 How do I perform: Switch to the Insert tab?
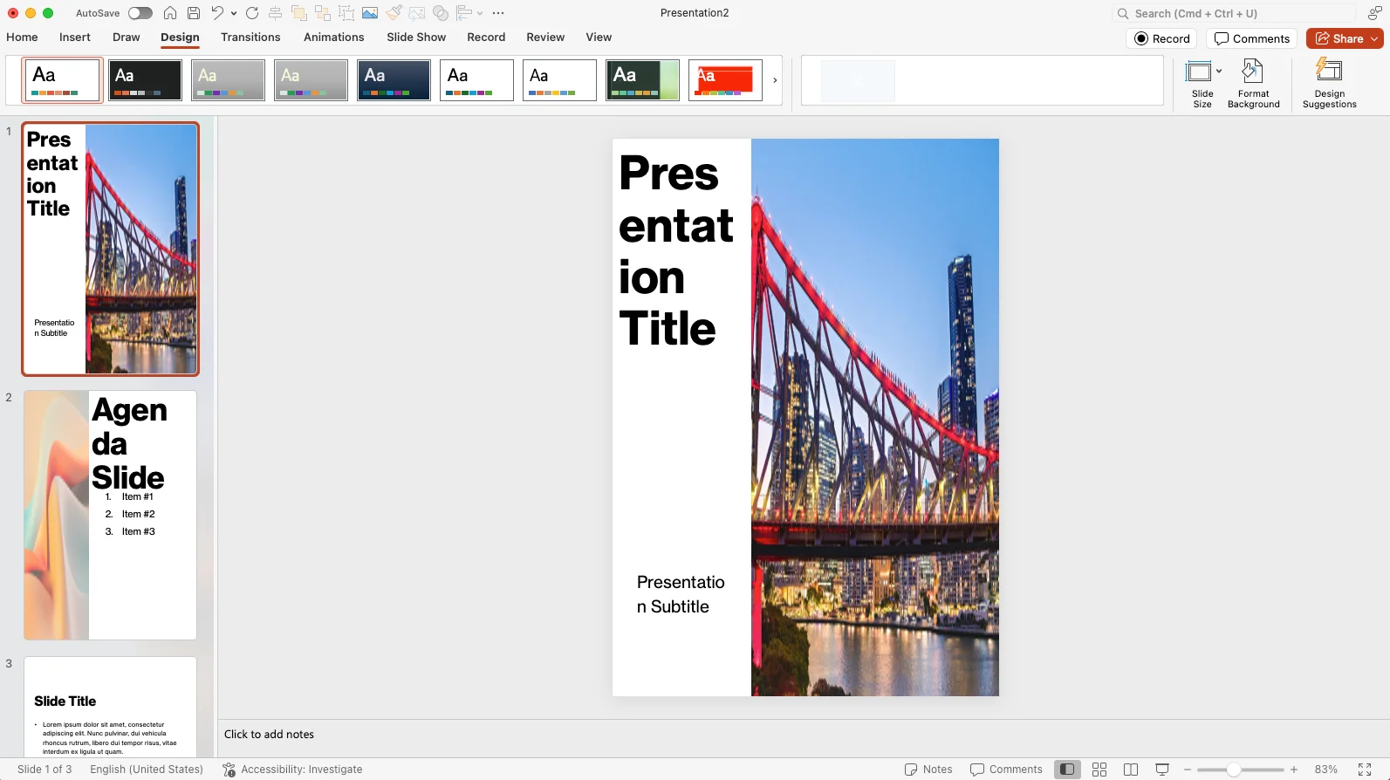click(x=75, y=38)
